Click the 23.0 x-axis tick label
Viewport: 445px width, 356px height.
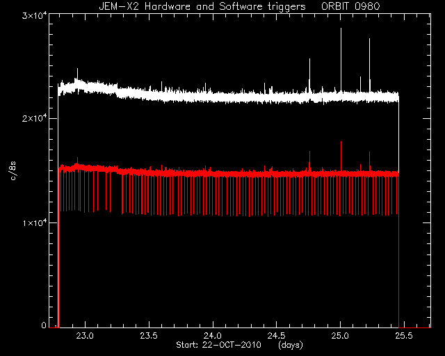coord(85,336)
